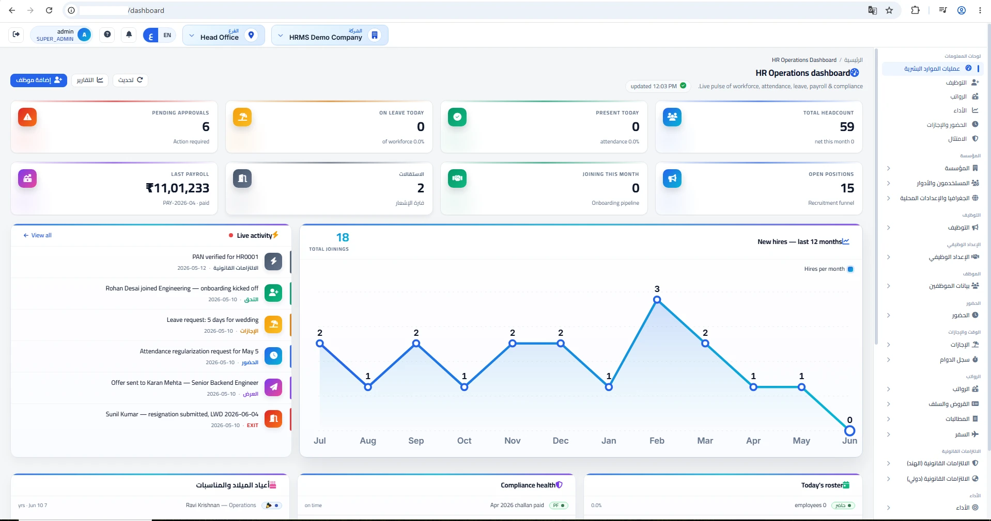Expand القروض والسلف sidebar item
The image size is (991, 521).
[x=933, y=404]
